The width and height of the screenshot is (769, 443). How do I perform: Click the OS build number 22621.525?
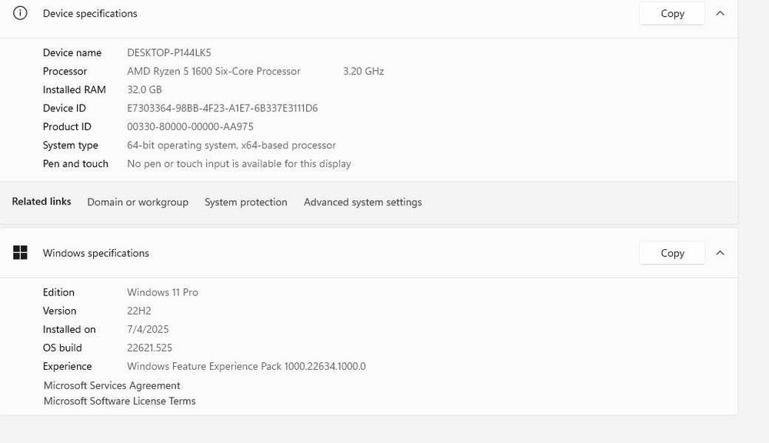tap(150, 348)
